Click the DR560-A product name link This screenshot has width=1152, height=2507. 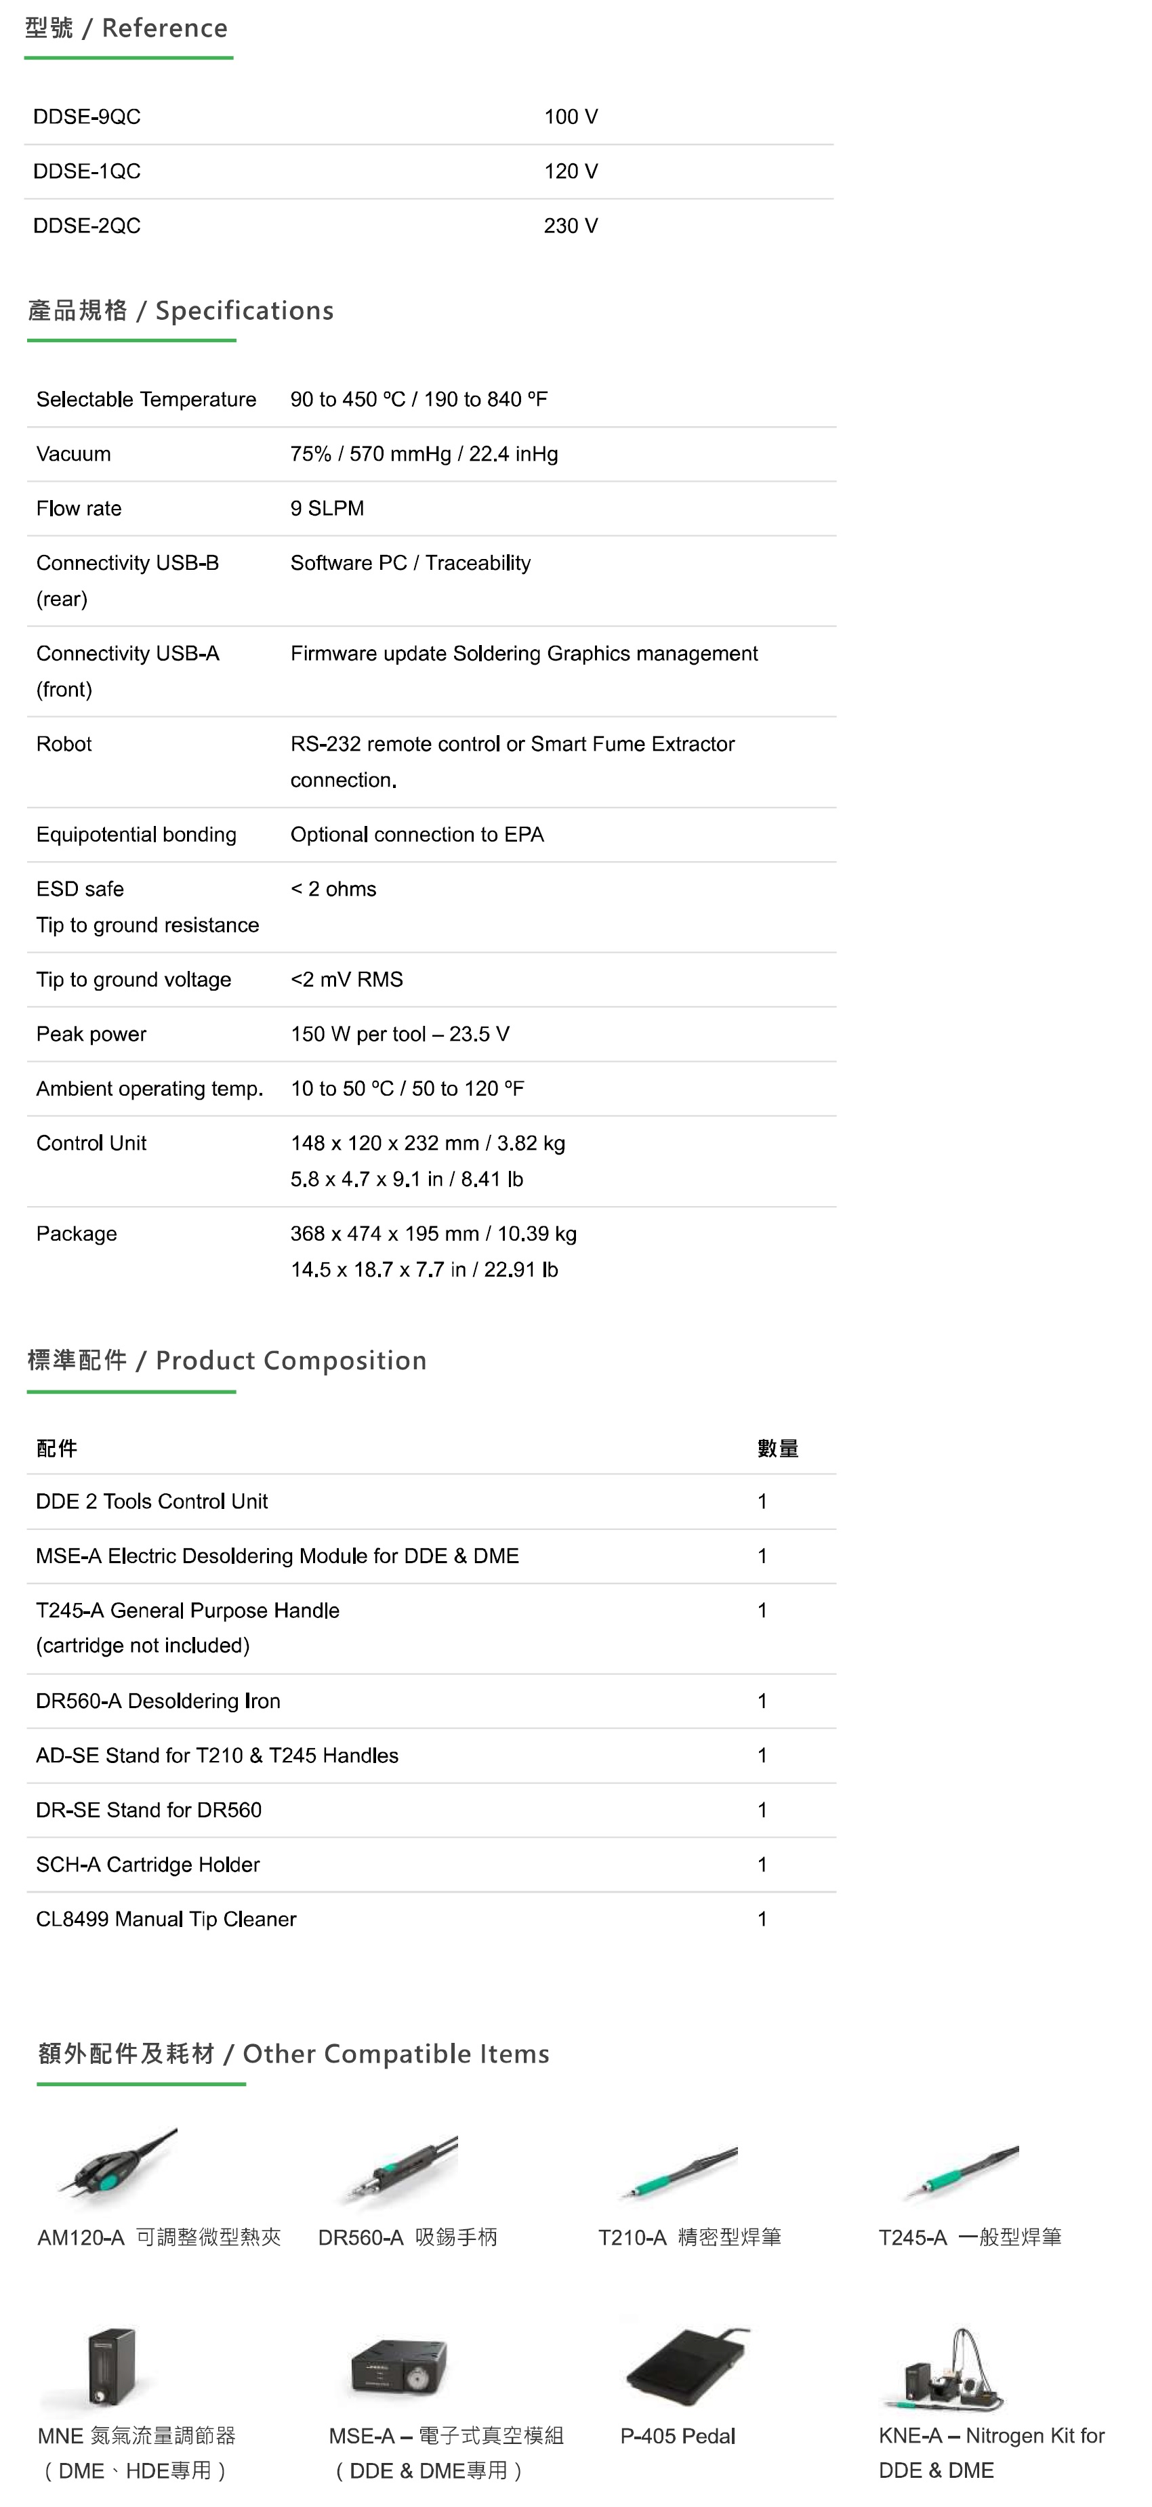pos(408,2237)
